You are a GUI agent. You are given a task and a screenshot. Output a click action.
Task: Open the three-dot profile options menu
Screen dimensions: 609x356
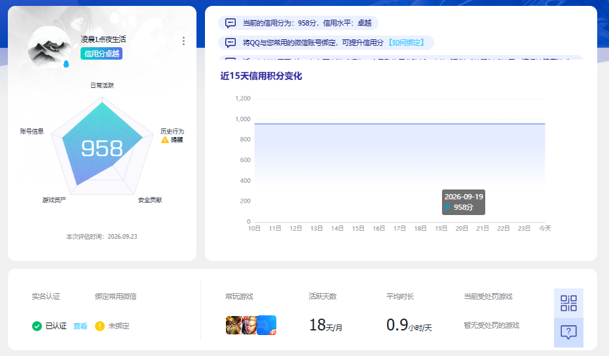[184, 41]
